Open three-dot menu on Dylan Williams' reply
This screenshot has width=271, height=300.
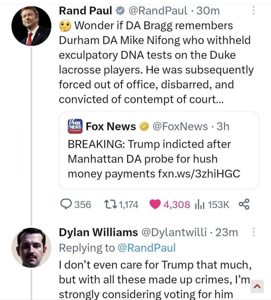tap(253, 233)
